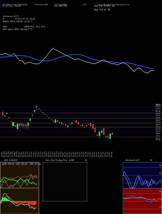Click the 694.47 price axis label
The width and height of the screenshot is (162, 214).
click(x=158, y=106)
